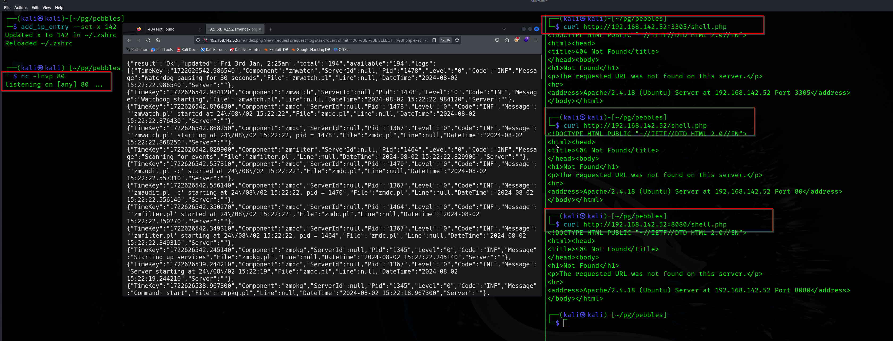Open the terminal View menu

tap(47, 8)
